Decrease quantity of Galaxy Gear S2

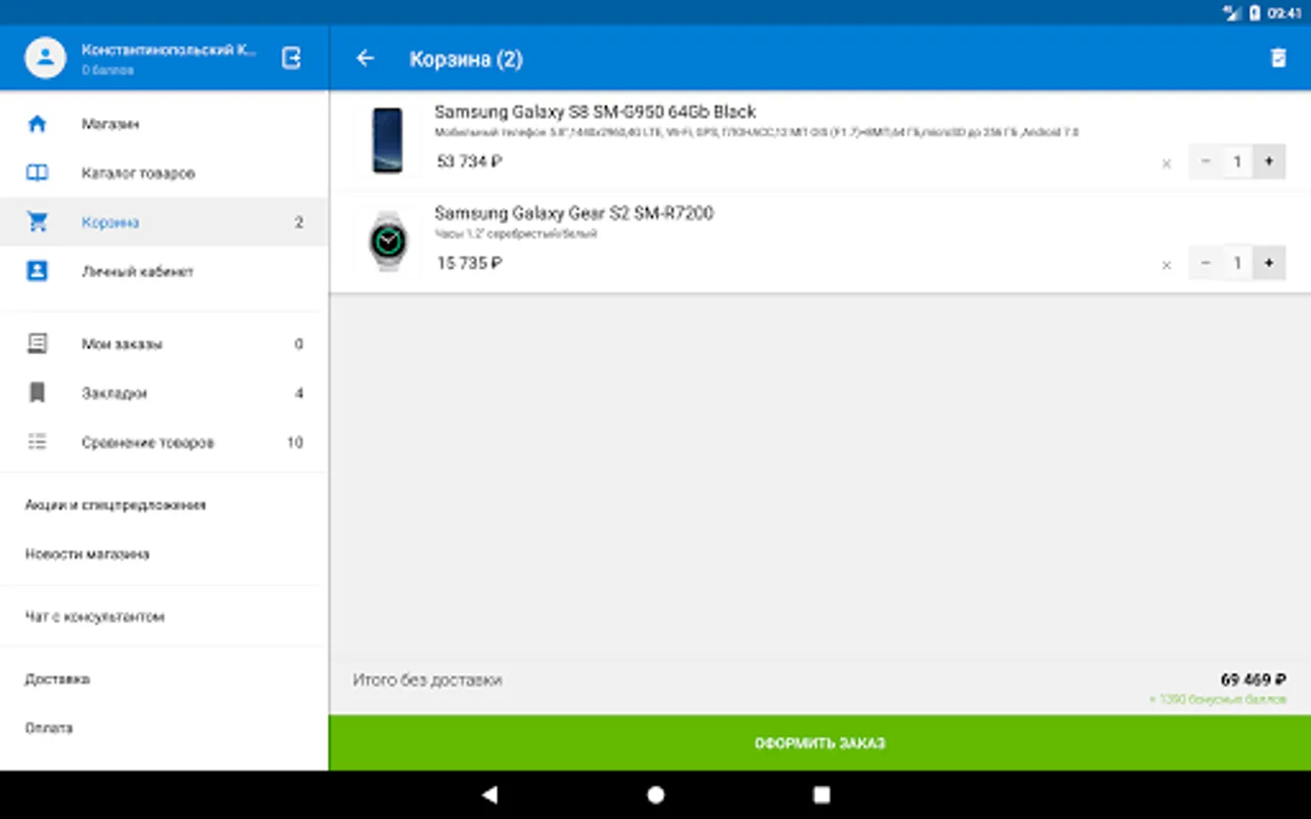pyautogui.click(x=1205, y=263)
